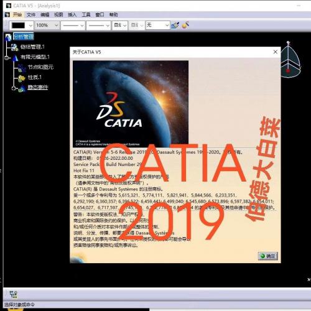Click the paint bucket toolbar icon
Screen dimensions: 311x311
pyautogui.click(x=185, y=25)
